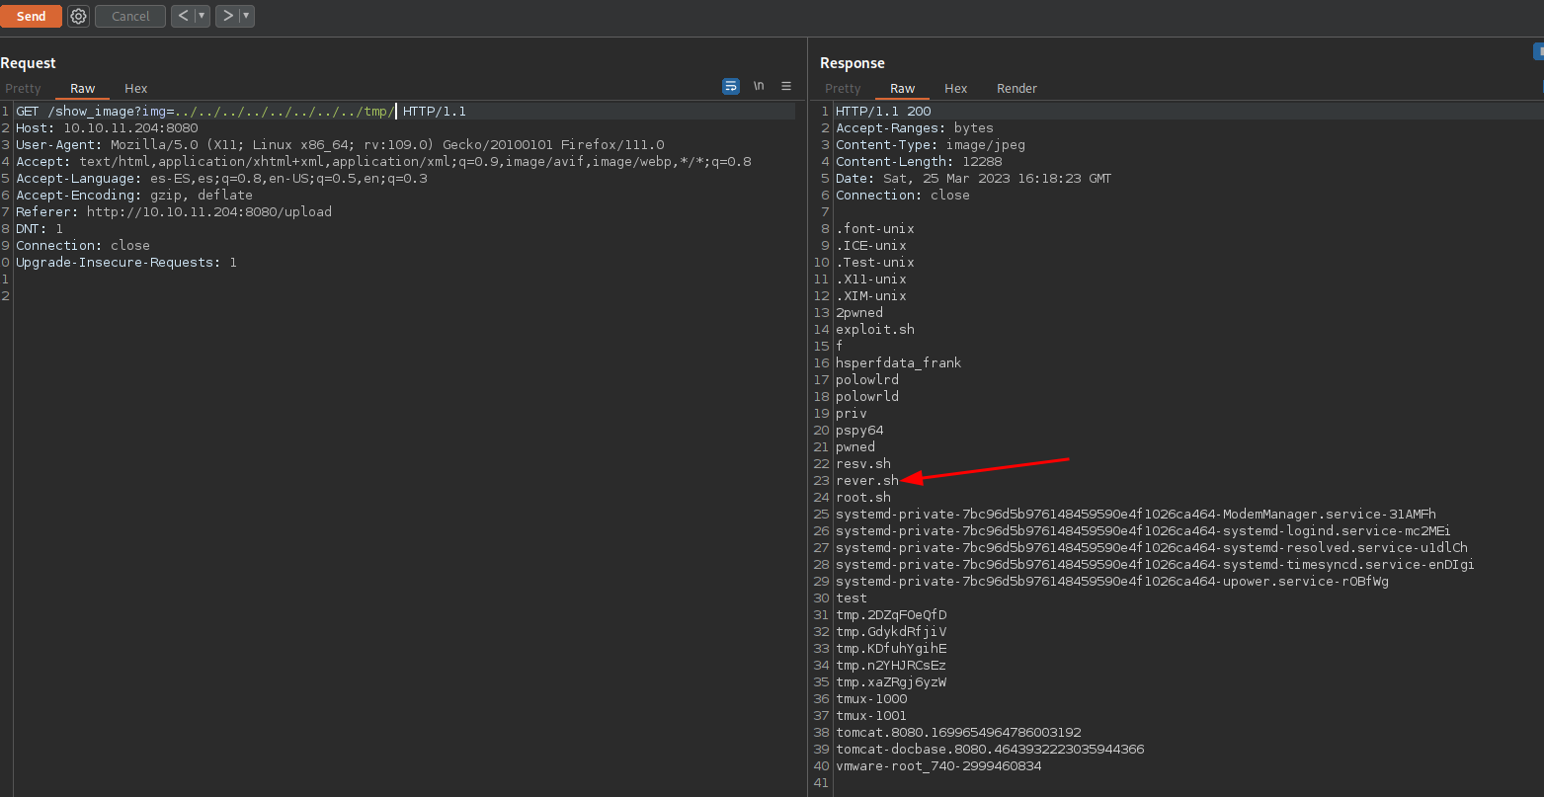Open the Repeater send options gear
This screenshot has height=797, width=1544.
click(x=79, y=16)
